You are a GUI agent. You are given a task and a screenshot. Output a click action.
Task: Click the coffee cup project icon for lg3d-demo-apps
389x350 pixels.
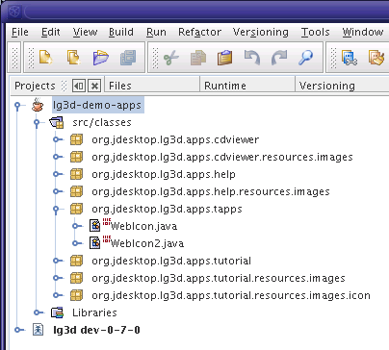pyautogui.click(x=38, y=105)
